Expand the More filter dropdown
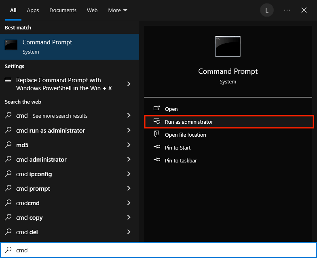 (117, 10)
